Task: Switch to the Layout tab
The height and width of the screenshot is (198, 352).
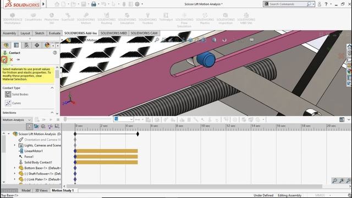Action: pos(25,33)
